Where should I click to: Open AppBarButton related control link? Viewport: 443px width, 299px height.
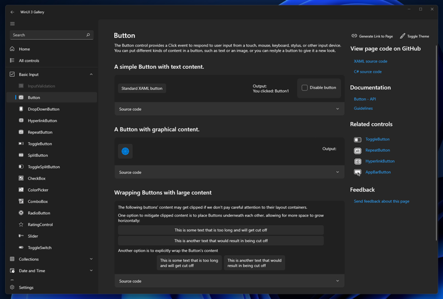tap(378, 172)
